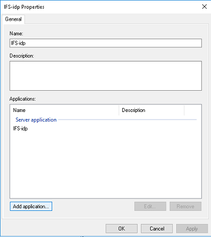Select the IFS-idp entry in Applications list
Screen dimensions: 211x237
point(20,129)
